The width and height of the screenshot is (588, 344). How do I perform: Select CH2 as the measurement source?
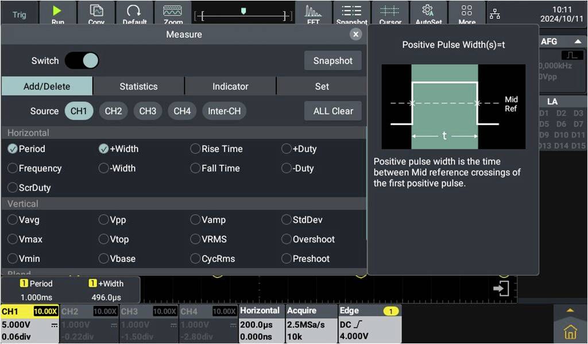click(113, 111)
